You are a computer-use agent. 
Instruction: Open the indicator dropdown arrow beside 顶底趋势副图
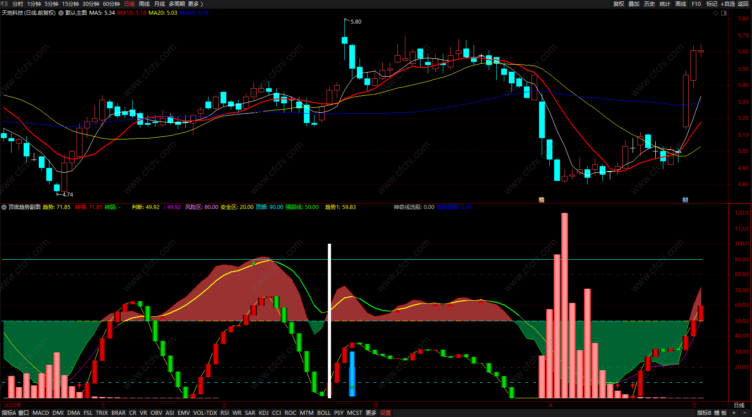click(x=4, y=207)
